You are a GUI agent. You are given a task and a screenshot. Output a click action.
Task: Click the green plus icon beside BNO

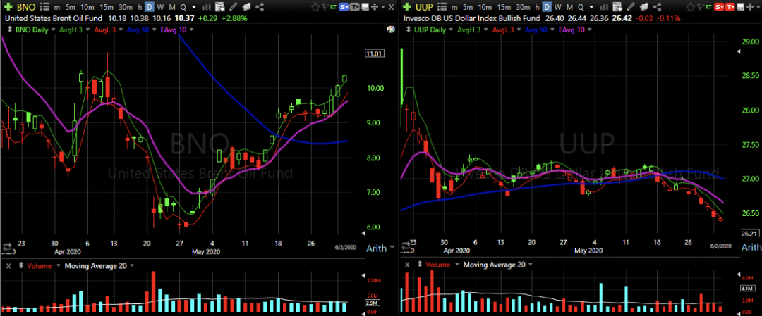coord(8,7)
